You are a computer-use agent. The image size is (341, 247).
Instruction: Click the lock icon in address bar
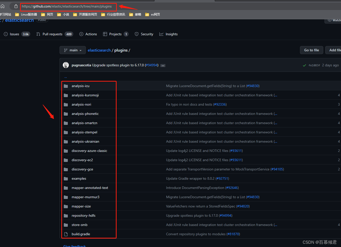[16, 6]
